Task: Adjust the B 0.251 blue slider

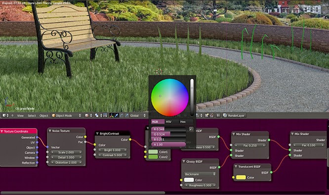Action: [168, 139]
